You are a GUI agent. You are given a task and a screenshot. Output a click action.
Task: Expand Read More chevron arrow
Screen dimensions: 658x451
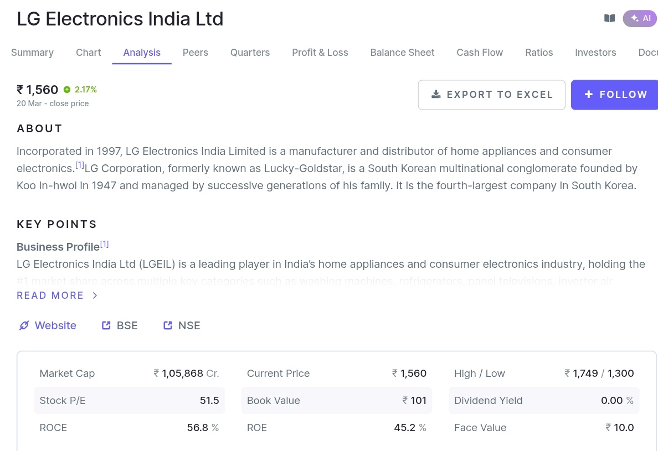(95, 296)
